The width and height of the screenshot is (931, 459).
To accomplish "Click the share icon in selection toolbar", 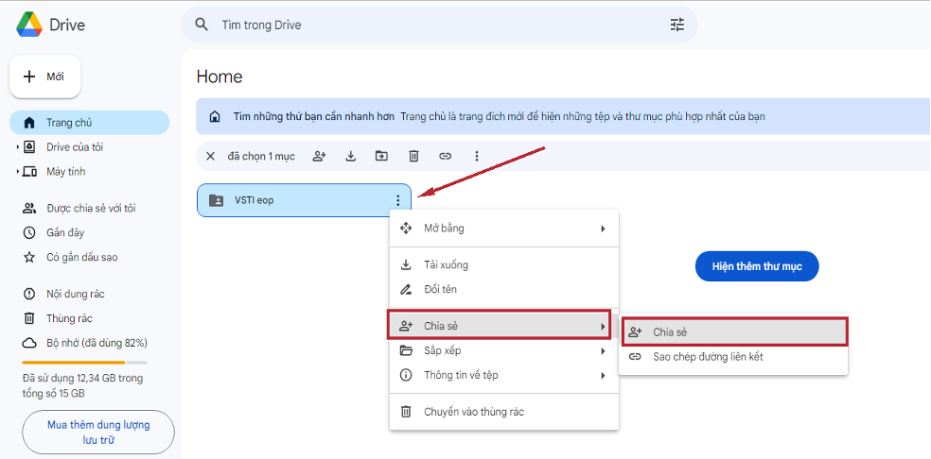I will pos(319,156).
